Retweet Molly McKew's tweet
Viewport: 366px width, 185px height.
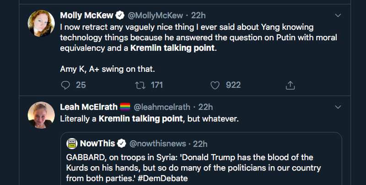(140, 85)
